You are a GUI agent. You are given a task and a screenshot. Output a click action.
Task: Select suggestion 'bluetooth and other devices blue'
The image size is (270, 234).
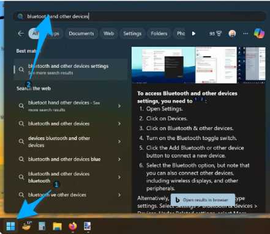70,159
